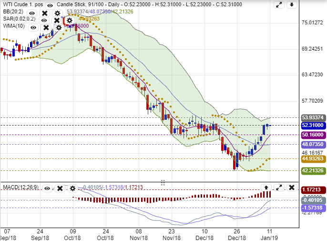Move MACD panel up with arrow button
Viewport: 327px width, 241px height.
pos(266,188)
